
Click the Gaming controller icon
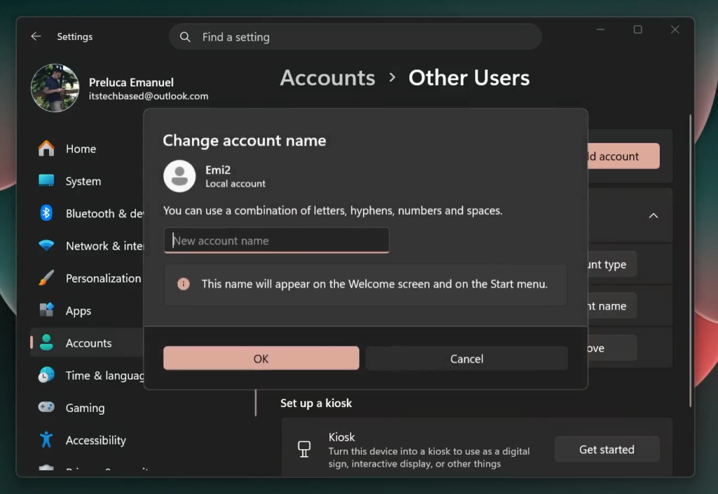pyautogui.click(x=46, y=408)
